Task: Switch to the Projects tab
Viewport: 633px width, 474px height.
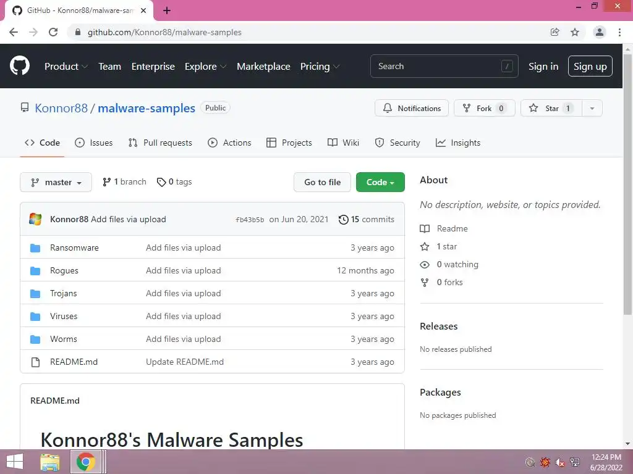Action: coord(289,143)
